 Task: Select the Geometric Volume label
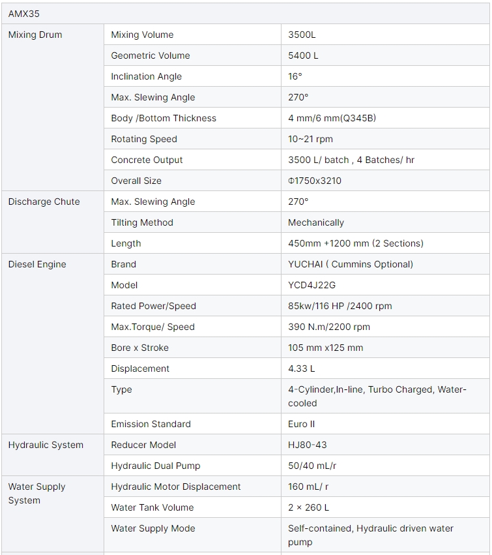point(150,56)
